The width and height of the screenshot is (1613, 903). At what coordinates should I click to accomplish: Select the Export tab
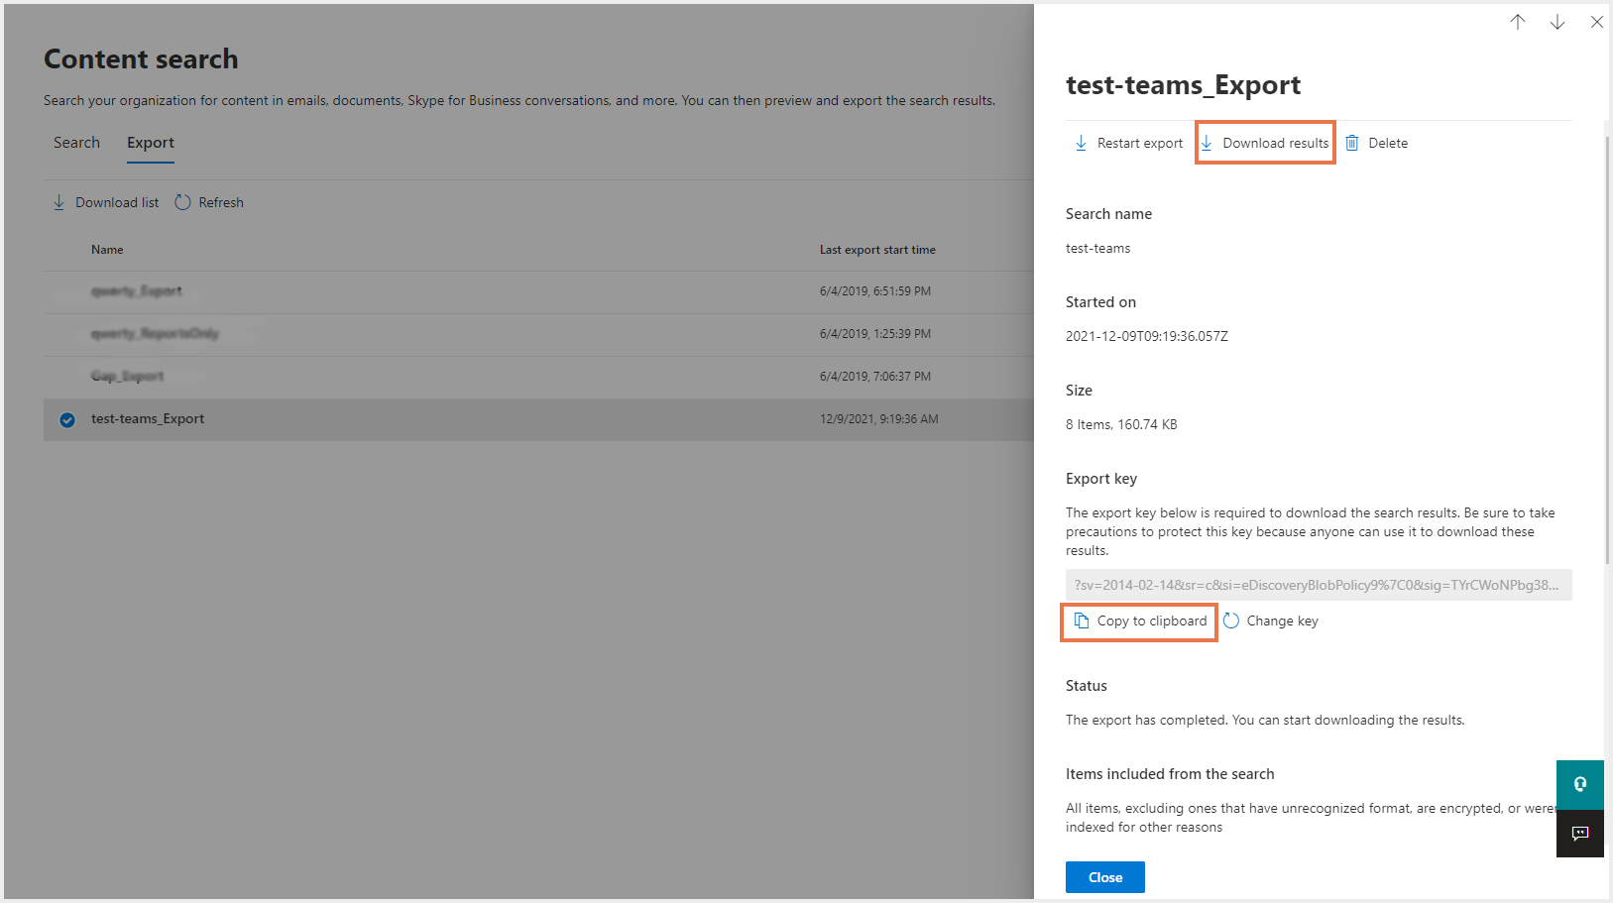click(x=151, y=143)
